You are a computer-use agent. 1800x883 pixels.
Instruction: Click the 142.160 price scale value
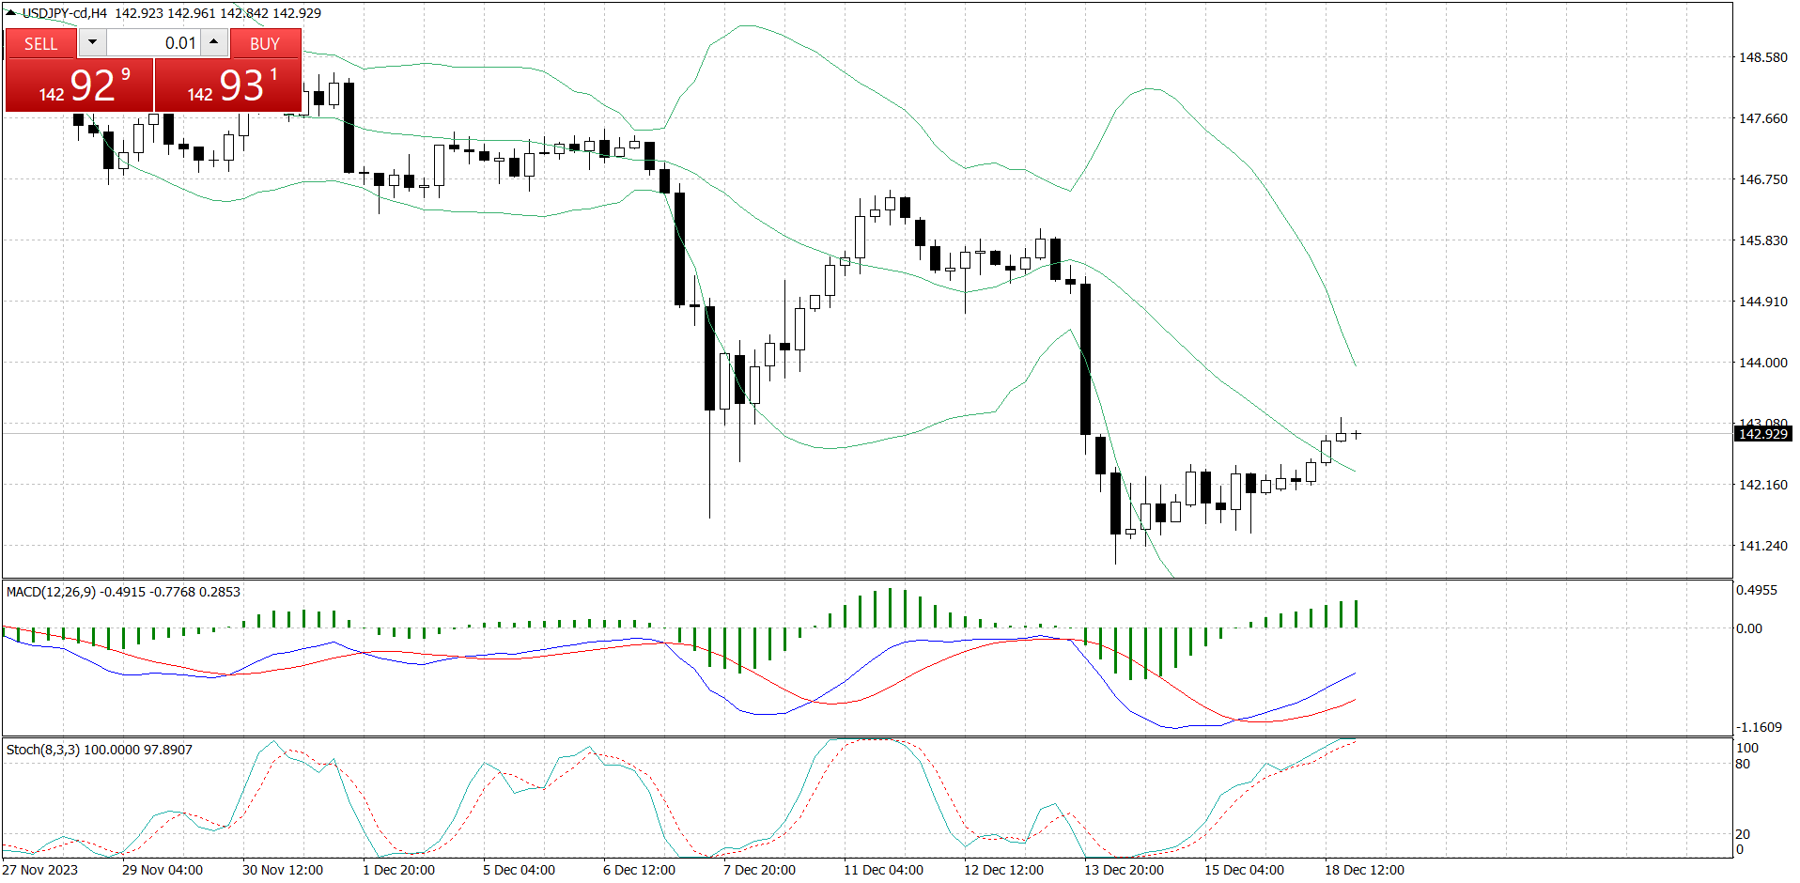tap(1762, 485)
